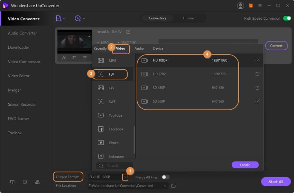The image size is (294, 193).
Task: Choose YouTube format in list
Action: click(x=112, y=115)
